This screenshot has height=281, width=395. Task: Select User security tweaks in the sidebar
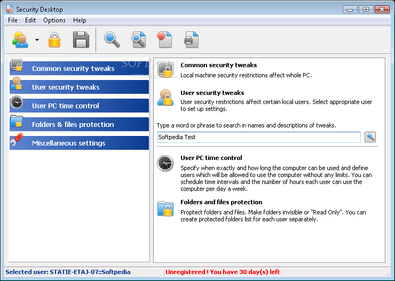click(79, 87)
